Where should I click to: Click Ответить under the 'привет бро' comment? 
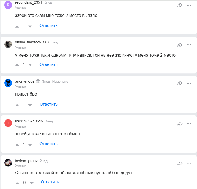coord(49,104)
